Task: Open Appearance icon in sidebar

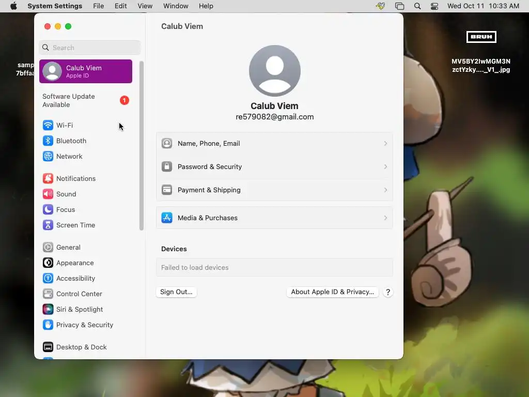Action: 48,263
